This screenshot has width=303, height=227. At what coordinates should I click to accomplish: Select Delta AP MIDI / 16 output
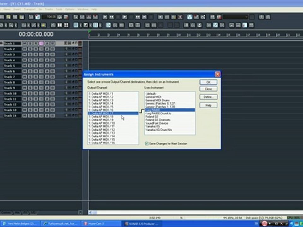tap(113, 143)
